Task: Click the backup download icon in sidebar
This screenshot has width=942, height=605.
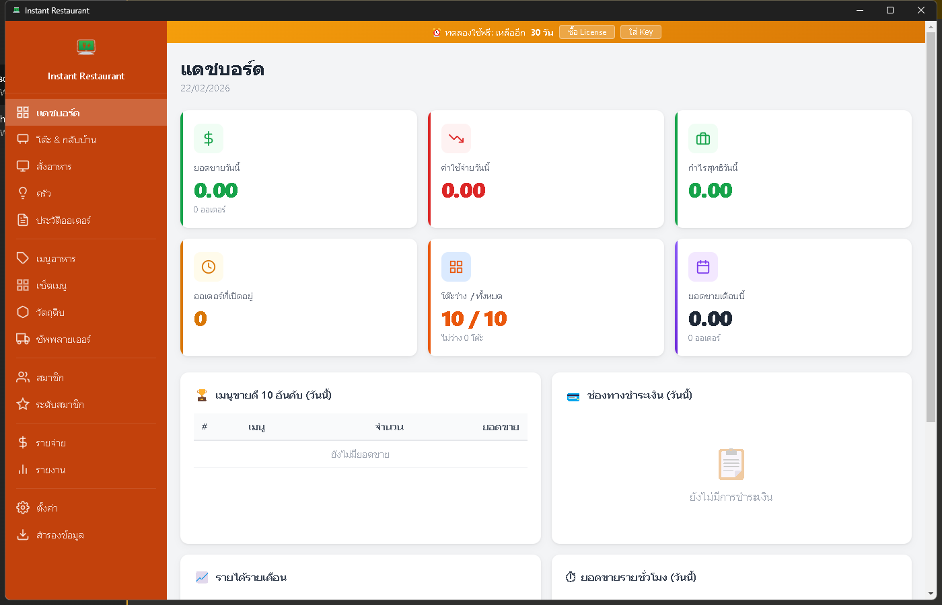Action: click(23, 535)
